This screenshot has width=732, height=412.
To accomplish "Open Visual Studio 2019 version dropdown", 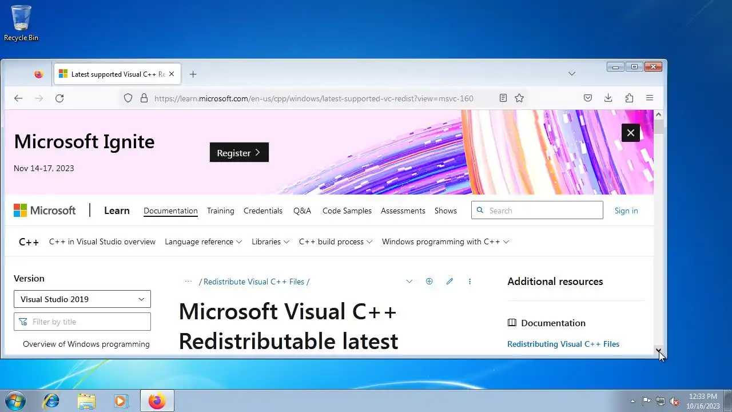I will point(82,299).
